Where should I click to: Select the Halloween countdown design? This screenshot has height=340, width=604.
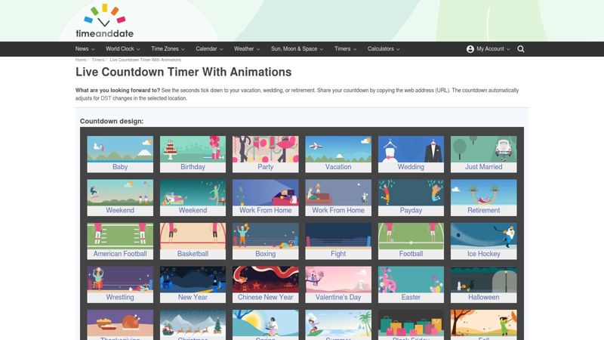tap(483, 284)
